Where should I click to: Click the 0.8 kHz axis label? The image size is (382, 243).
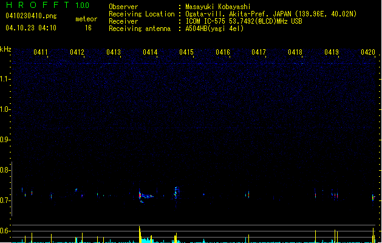[5, 170]
